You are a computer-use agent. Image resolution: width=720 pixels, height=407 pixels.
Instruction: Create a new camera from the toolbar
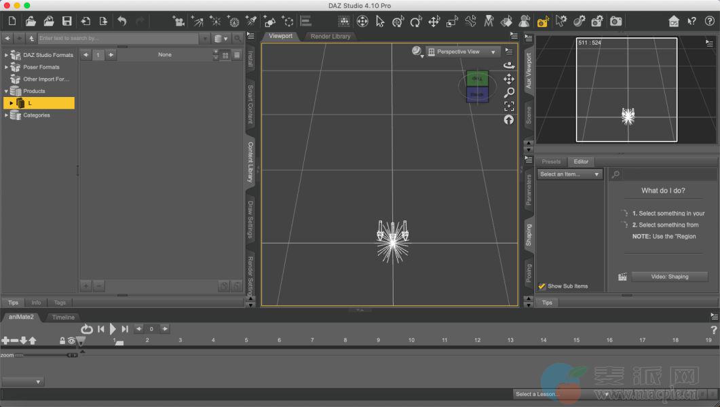(178, 22)
